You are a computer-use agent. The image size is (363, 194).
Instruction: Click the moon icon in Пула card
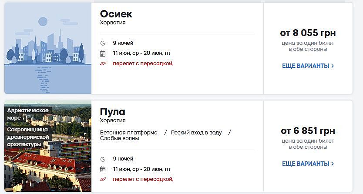[103, 159]
